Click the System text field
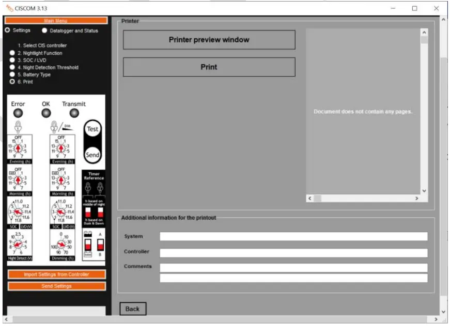450x326 pixels. coord(293,237)
